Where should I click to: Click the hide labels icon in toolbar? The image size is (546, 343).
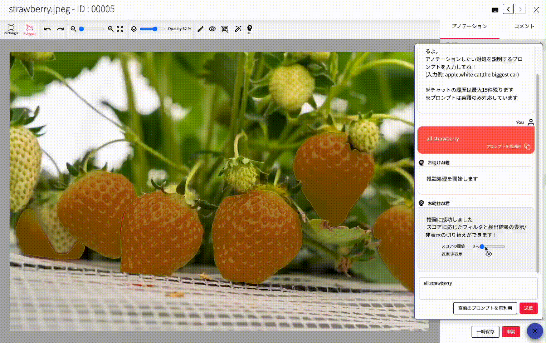225,29
